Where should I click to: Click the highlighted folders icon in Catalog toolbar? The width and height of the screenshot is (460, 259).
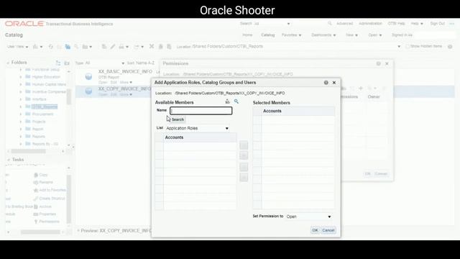coord(68,47)
